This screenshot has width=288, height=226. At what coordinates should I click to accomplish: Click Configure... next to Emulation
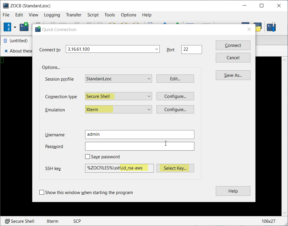click(175, 110)
